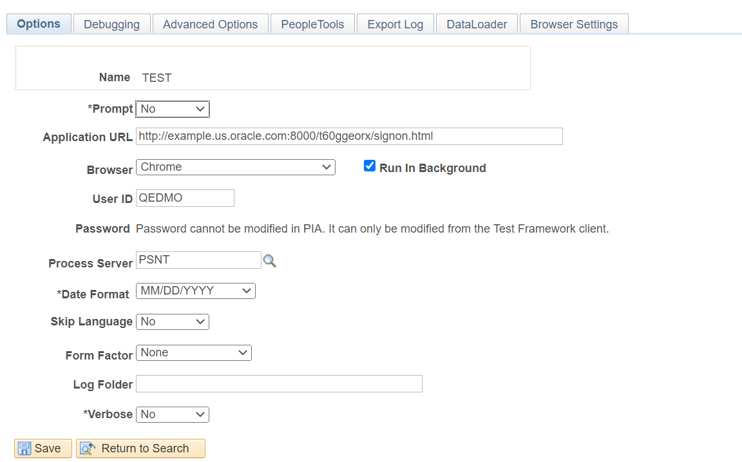Viewport: 742px width, 462px height.
Task: Switch to the Export Log tab
Action: [x=395, y=24]
